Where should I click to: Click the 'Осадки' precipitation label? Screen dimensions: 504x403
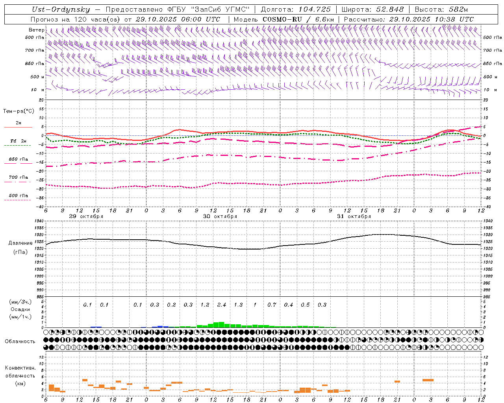click(20, 309)
